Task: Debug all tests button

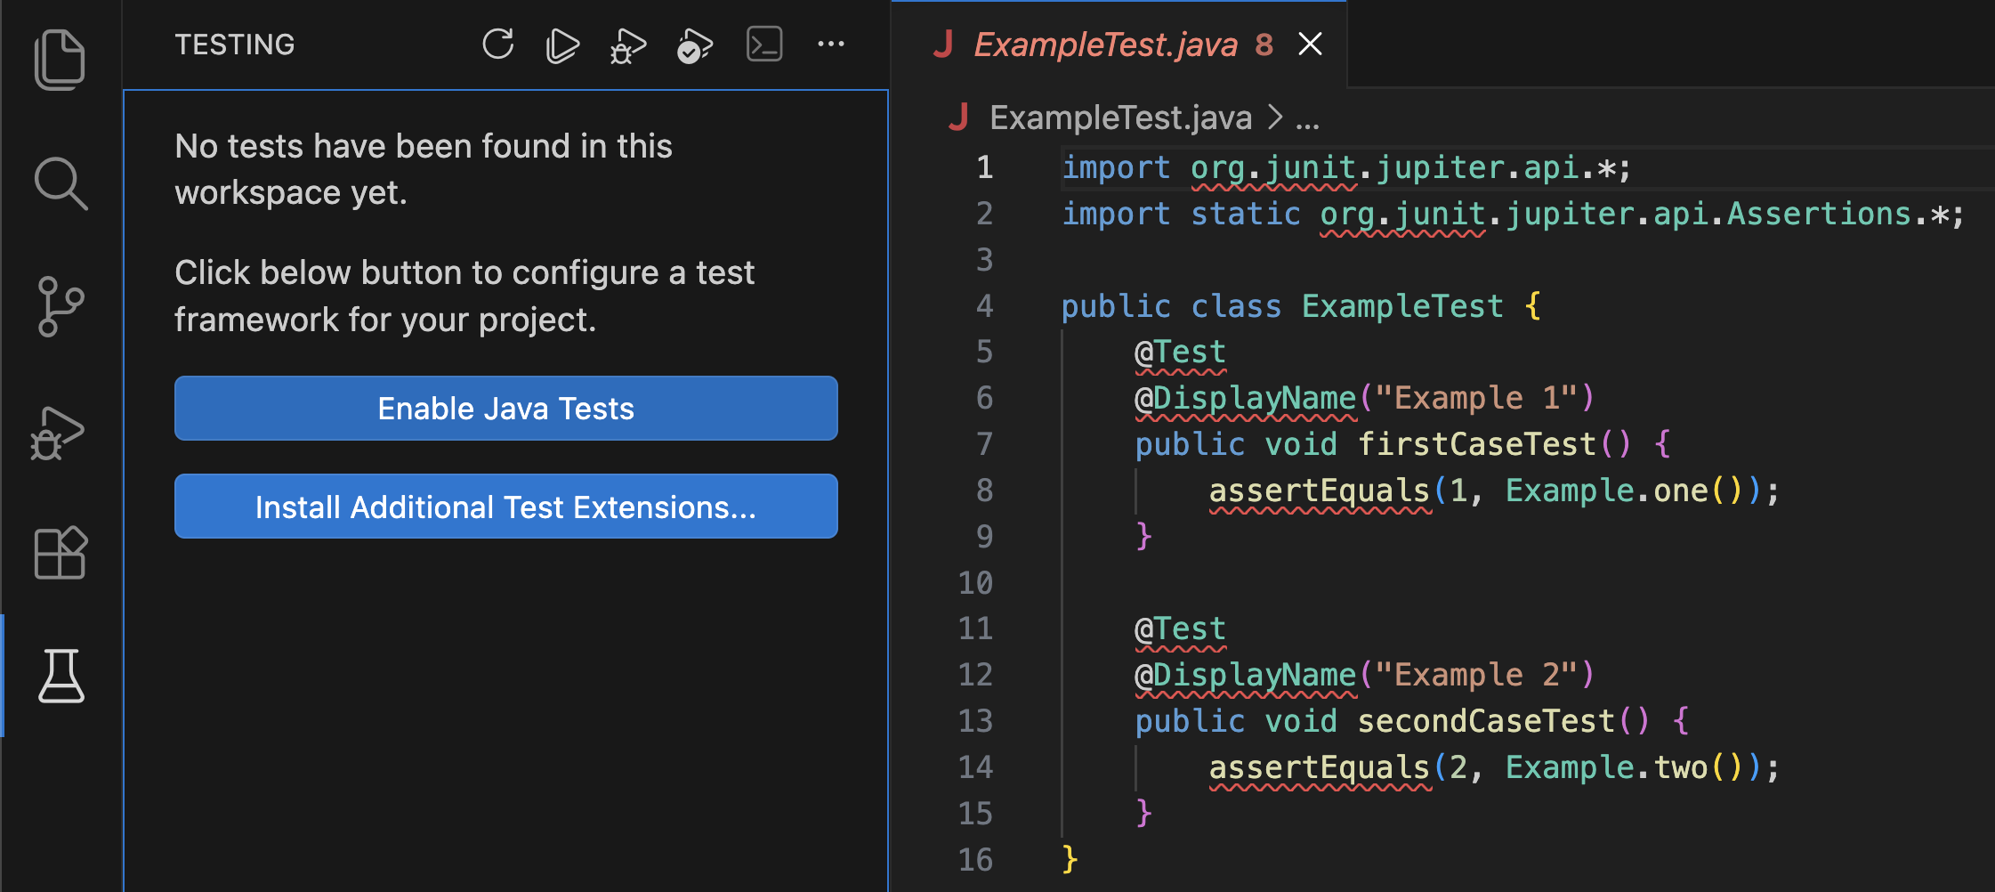Action: pyautogui.click(x=627, y=45)
